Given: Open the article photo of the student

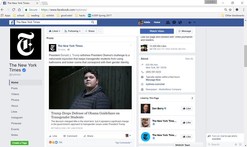Looking at the screenshot, I should tap(90, 88).
